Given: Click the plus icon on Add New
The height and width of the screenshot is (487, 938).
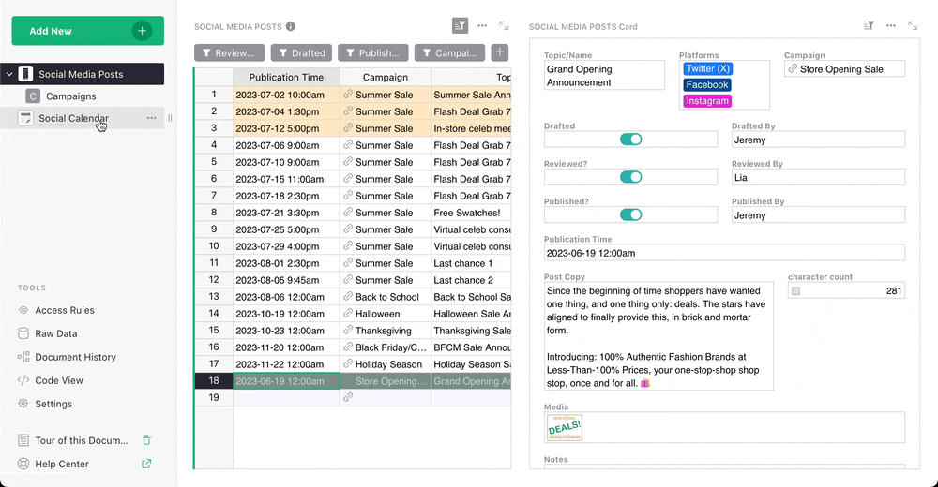Looking at the screenshot, I should click(x=143, y=31).
